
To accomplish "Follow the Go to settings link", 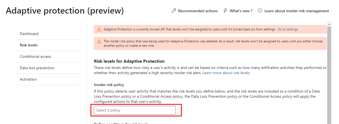I will 288,29.
